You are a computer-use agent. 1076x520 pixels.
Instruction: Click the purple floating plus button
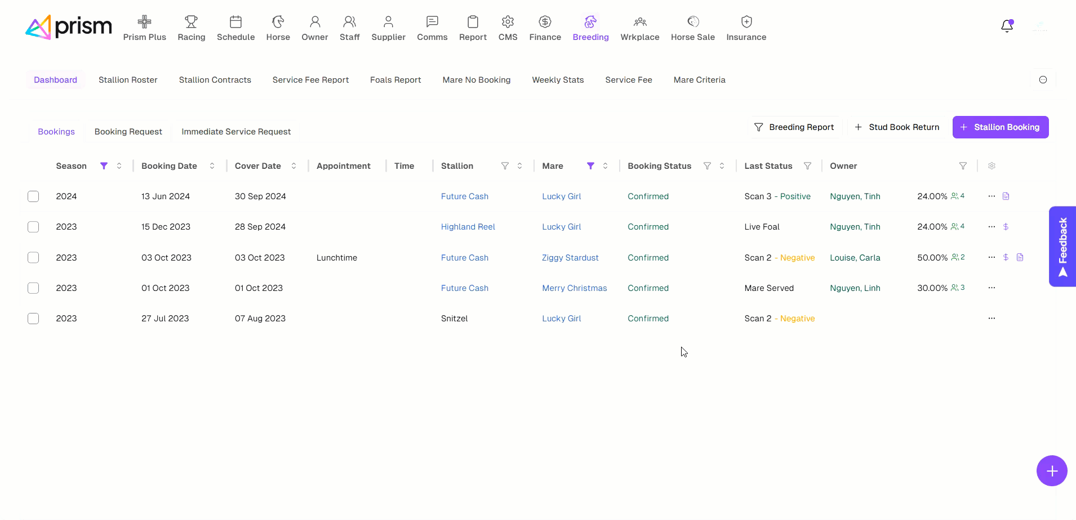coord(1052,471)
